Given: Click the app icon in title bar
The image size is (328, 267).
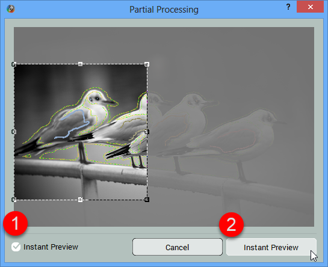Looking at the screenshot, I should [10, 9].
